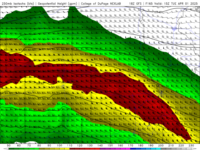Click the '160' value on the color scale
This screenshot has width=200, height=150.
click(120, 145)
